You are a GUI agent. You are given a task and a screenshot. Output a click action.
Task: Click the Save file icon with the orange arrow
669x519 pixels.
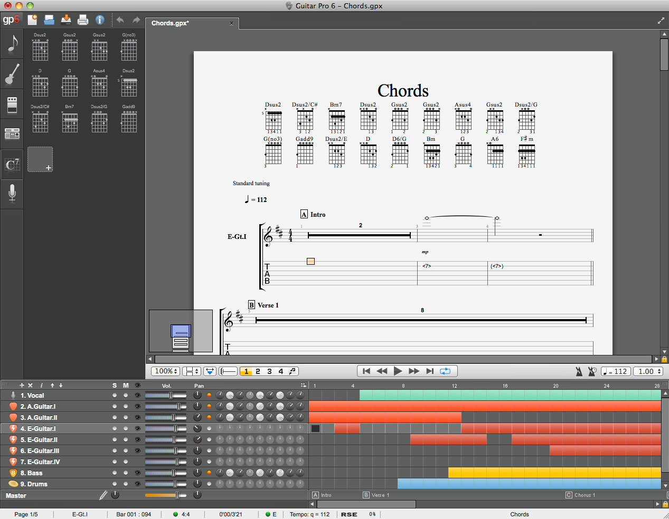pyautogui.click(x=66, y=20)
